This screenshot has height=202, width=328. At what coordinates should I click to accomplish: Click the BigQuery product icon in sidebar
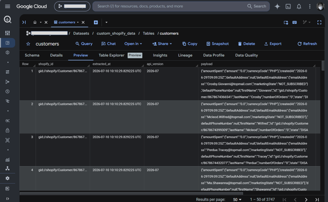(8, 19)
